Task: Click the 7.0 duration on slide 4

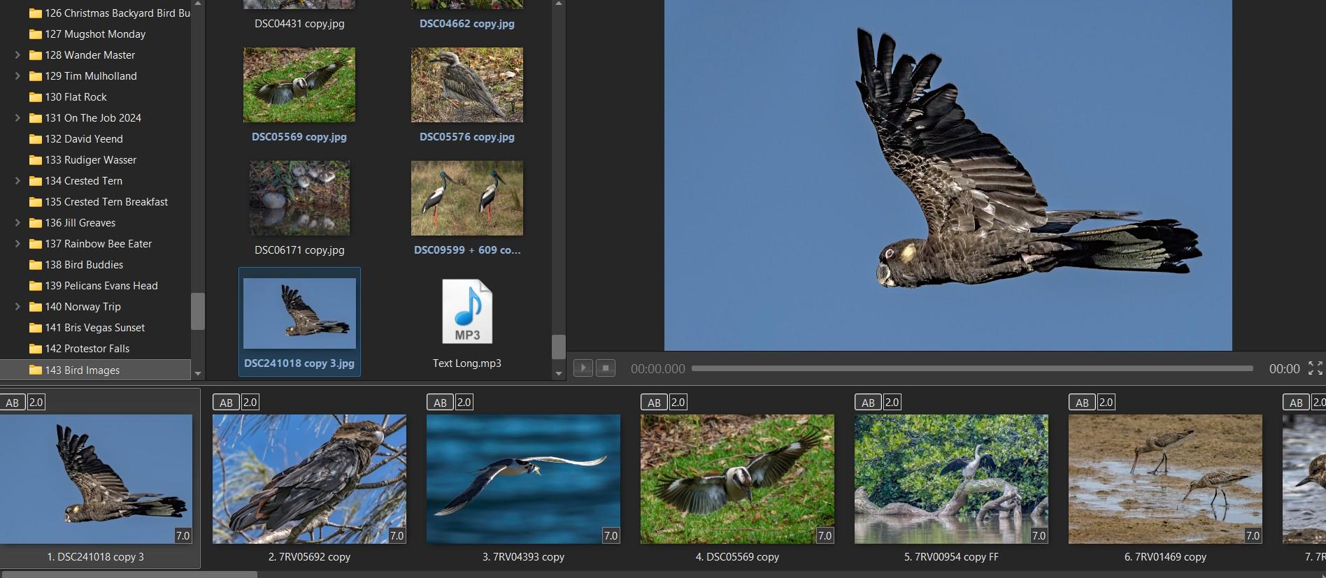Action: pyautogui.click(x=825, y=535)
